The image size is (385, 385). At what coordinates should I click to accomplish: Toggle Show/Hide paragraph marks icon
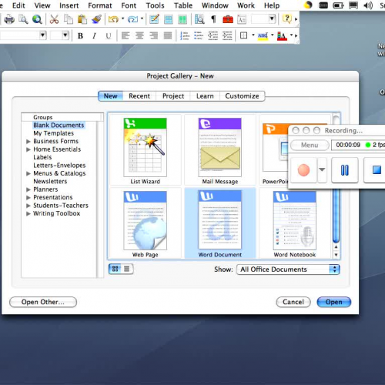[213, 19]
